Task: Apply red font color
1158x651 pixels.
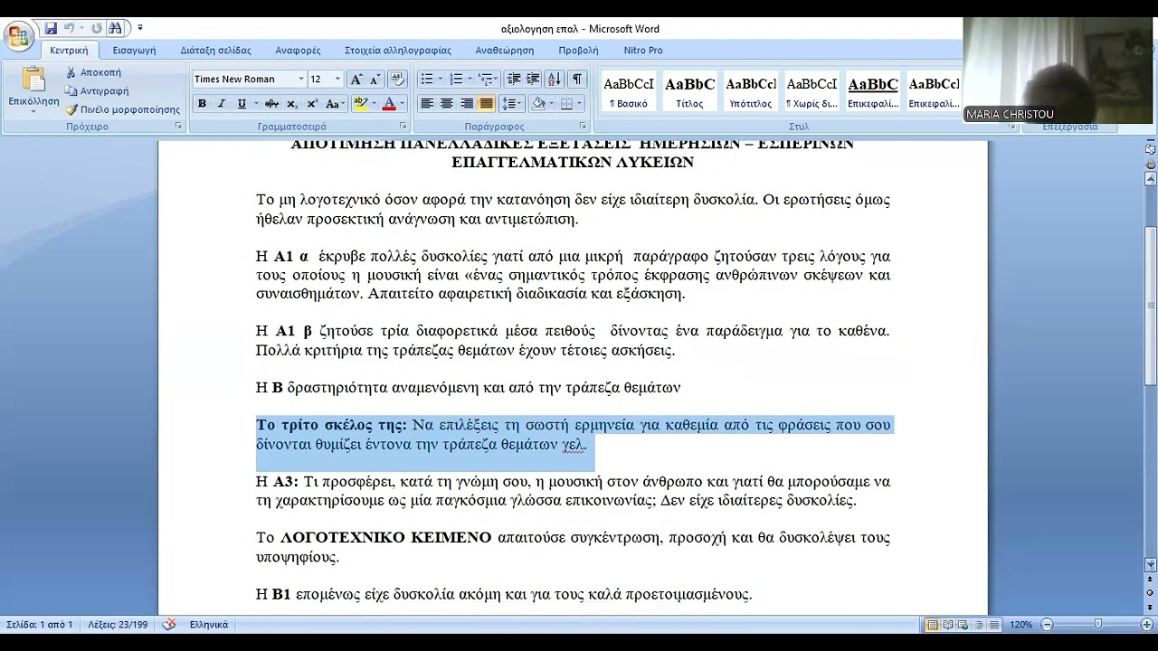Action: pyautogui.click(x=389, y=104)
